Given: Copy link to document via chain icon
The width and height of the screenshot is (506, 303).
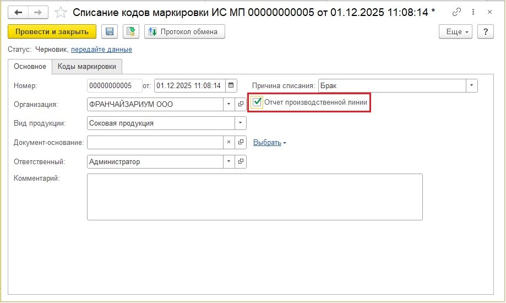Looking at the screenshot, I should click(456, 12).
